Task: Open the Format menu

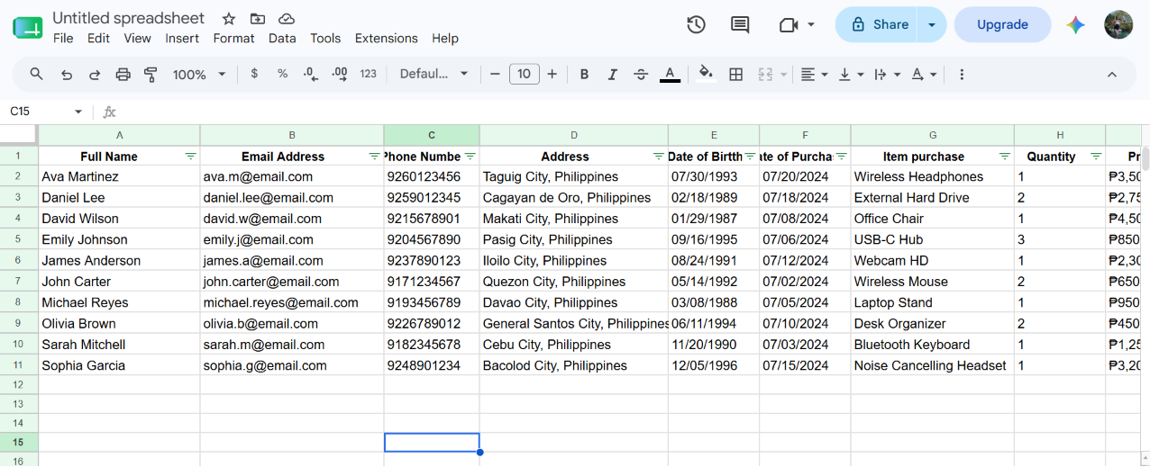Action: (x=233, y=38)
